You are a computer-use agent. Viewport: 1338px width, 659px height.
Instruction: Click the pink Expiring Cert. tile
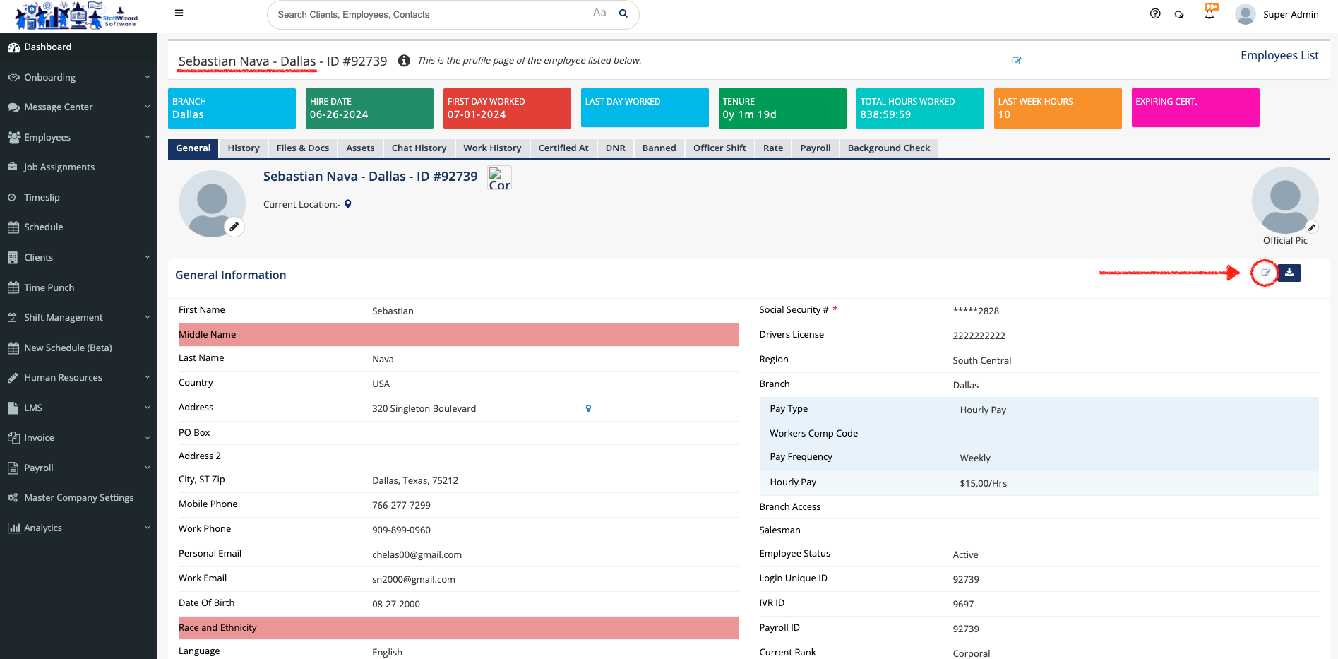[x=1195, y=108]
